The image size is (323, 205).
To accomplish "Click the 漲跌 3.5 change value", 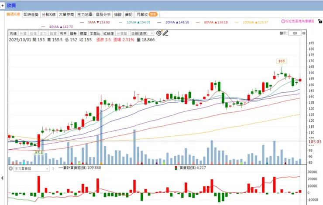I will point(103,40).
